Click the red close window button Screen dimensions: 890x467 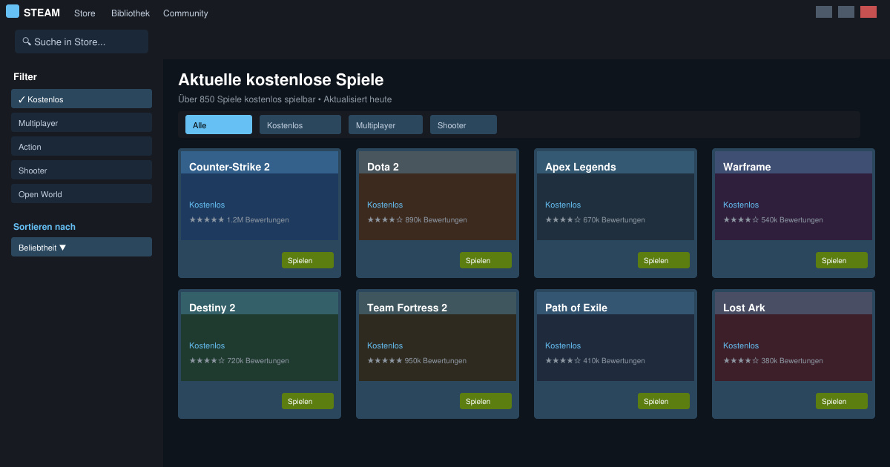[x=868, y=12]
